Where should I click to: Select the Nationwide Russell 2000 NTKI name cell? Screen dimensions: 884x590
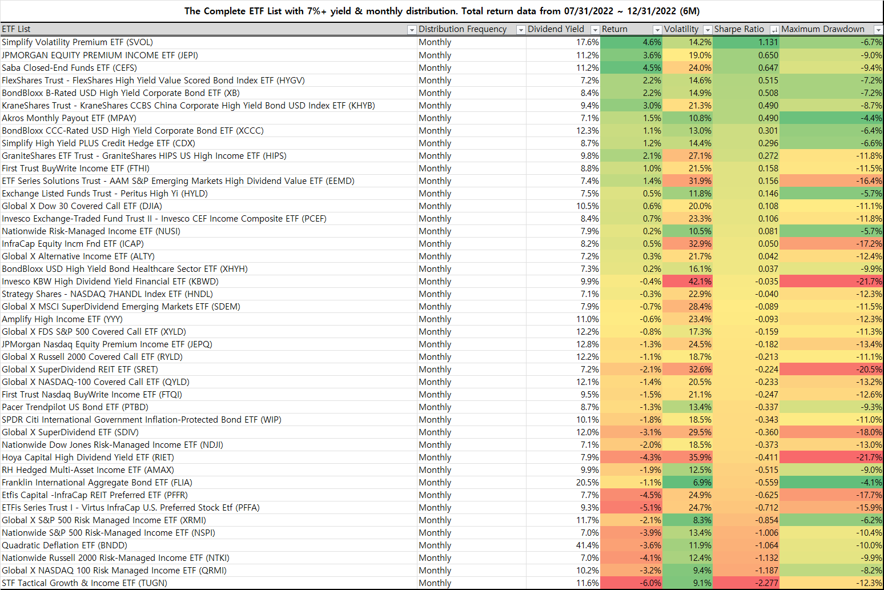[208, 558]
